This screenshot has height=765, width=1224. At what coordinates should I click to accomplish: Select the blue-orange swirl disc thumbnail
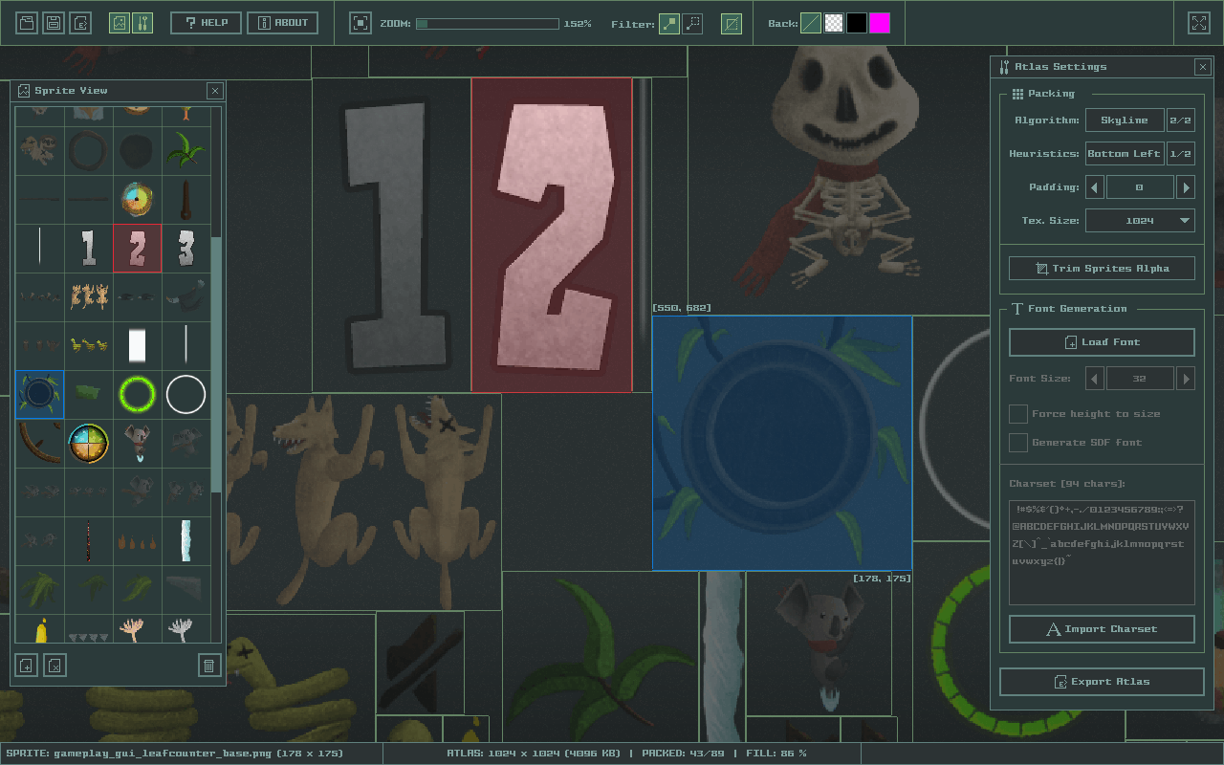pos(138,199)
